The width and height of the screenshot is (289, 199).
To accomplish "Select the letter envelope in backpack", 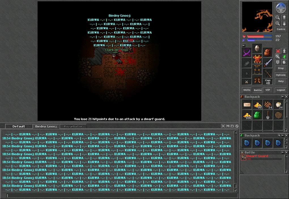I will pos(247,105).
